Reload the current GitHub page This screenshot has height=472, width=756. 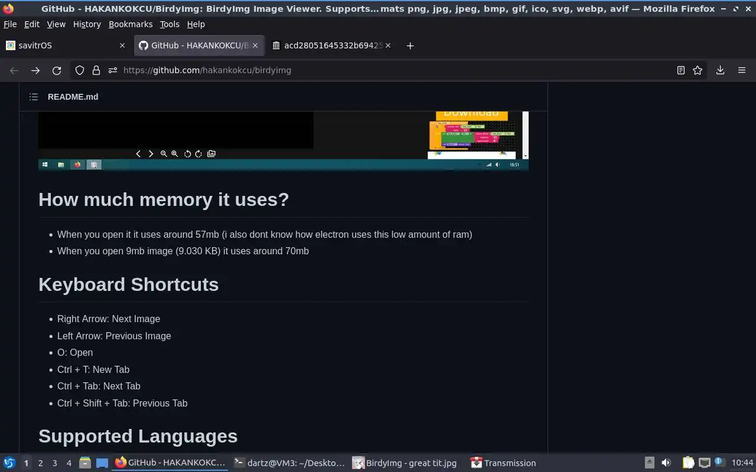click(57, 70)
